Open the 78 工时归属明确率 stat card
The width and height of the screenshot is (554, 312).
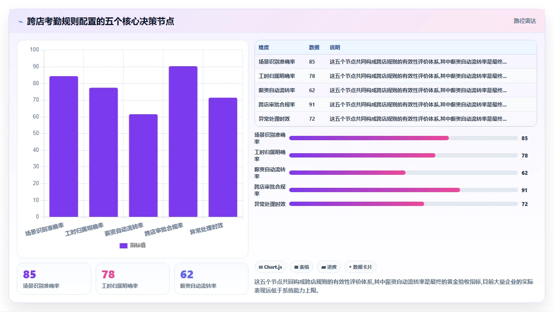click(x=132, y=279)
